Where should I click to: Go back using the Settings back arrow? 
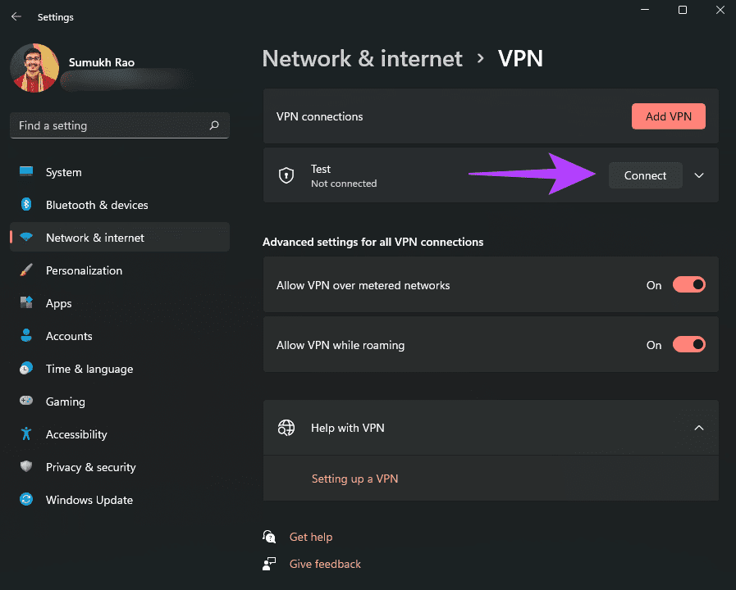tap(16, 17)
